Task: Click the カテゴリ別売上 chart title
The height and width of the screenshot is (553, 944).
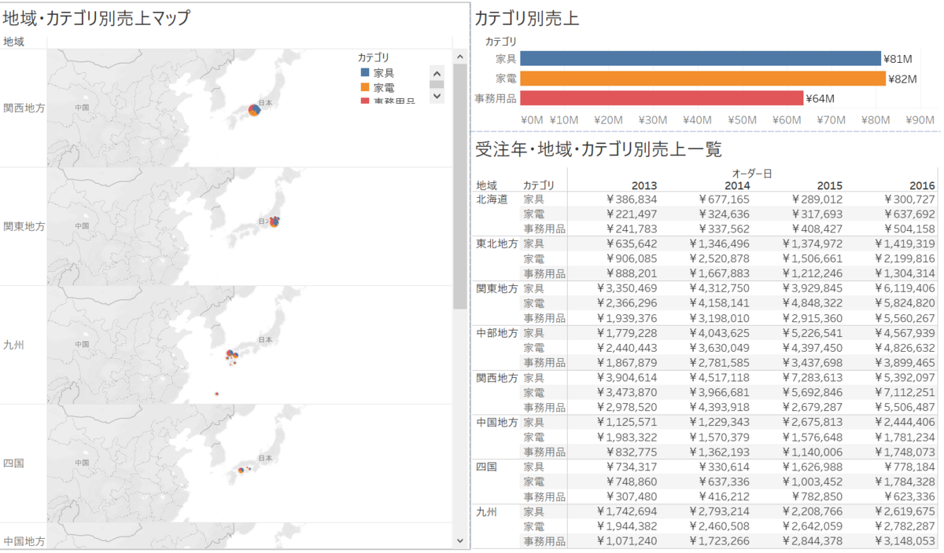Action: point(526,18)
